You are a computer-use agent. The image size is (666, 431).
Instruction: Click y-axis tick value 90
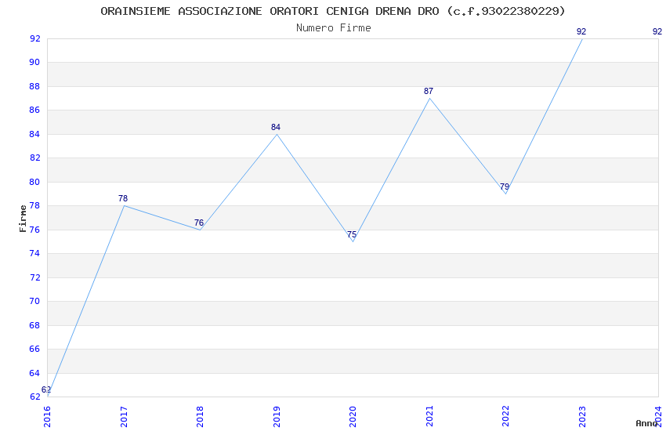point(34,62)
